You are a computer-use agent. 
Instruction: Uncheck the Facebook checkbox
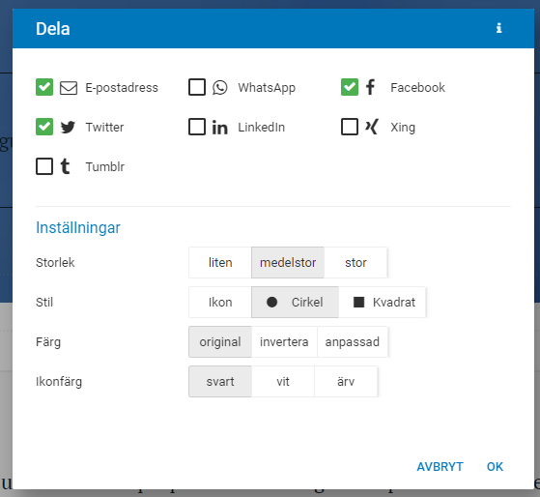click(x=350, y=87)
